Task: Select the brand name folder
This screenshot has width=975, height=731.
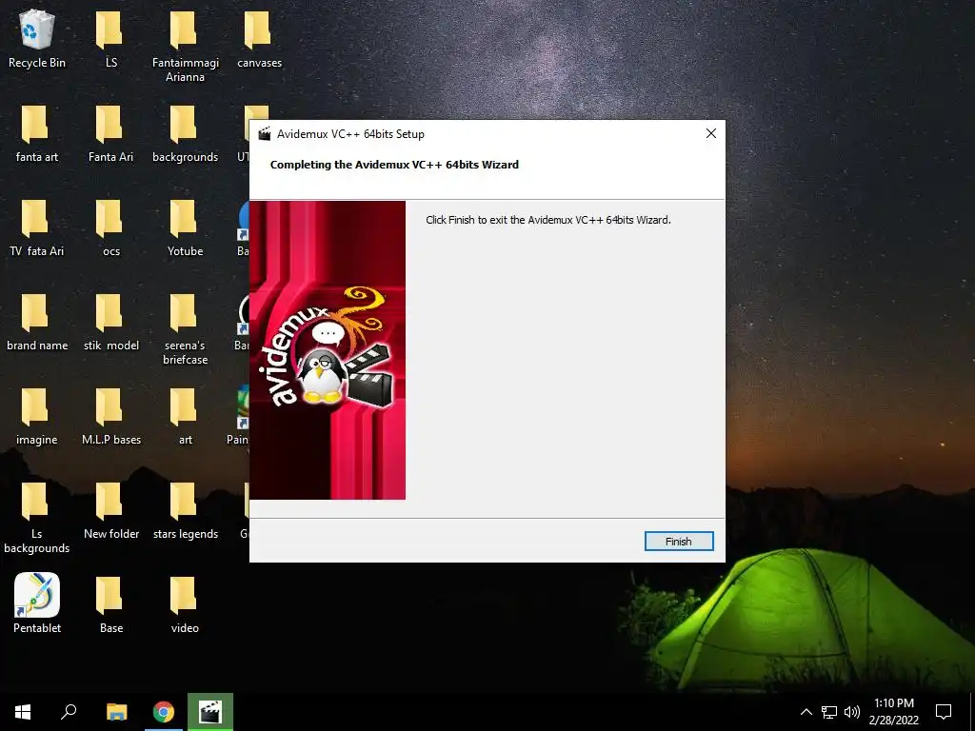Action: click(37, 323)
